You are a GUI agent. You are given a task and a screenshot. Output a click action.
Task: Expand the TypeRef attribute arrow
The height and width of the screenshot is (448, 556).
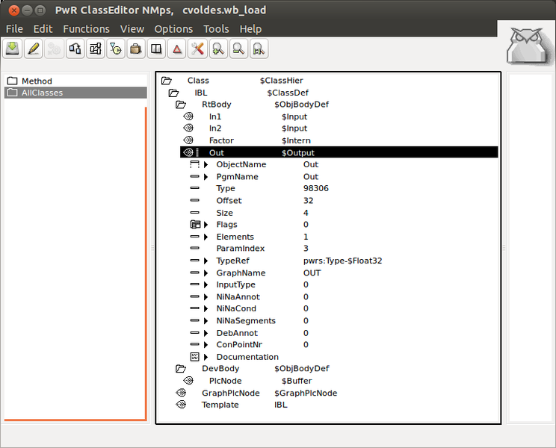tap(206, 261)
